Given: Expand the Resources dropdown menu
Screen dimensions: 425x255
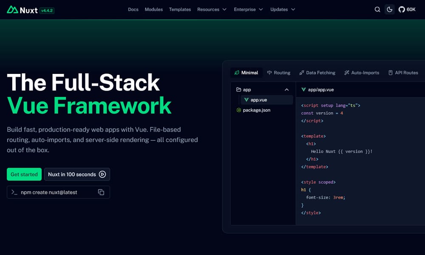Looking at the screenshot, I should click(212, 9).
